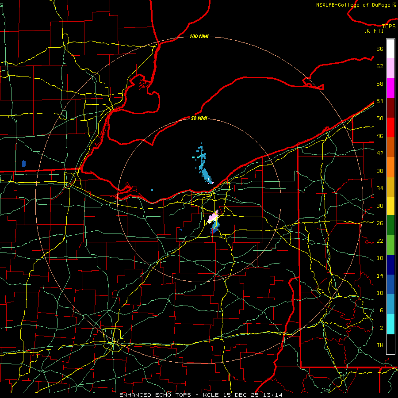Click the navy swatch between 18 and 14
This screenshot has width=398, height=398.
click(x=390, y=265)
